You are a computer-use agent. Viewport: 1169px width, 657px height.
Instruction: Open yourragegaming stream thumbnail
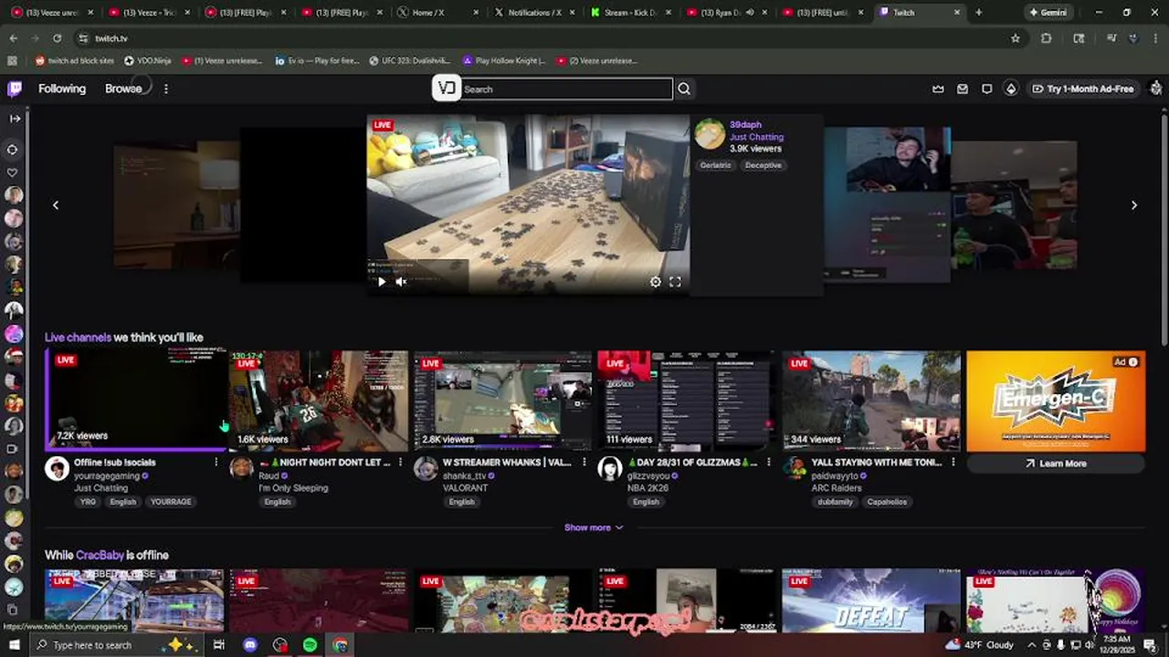(x=135, y=401)
